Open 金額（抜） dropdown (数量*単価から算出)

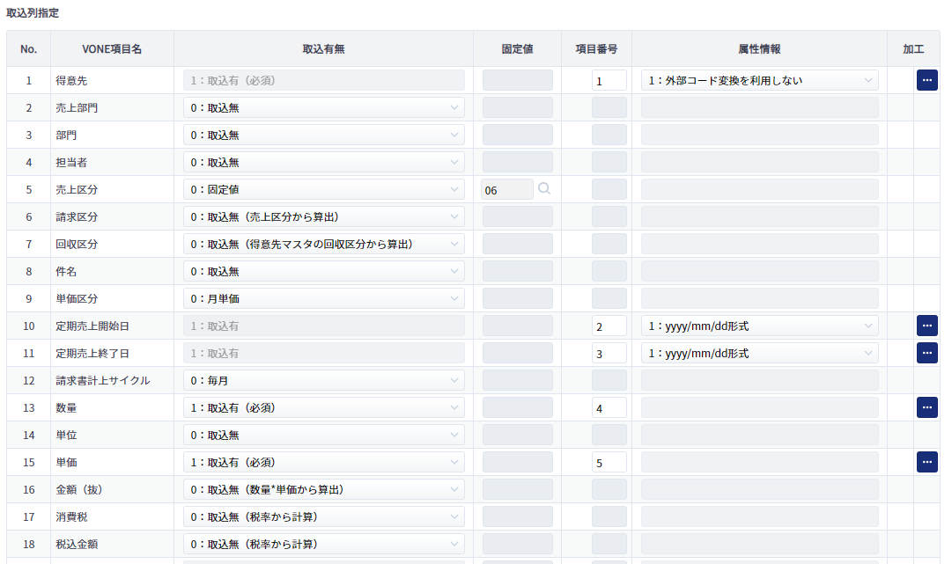(323, 489)
